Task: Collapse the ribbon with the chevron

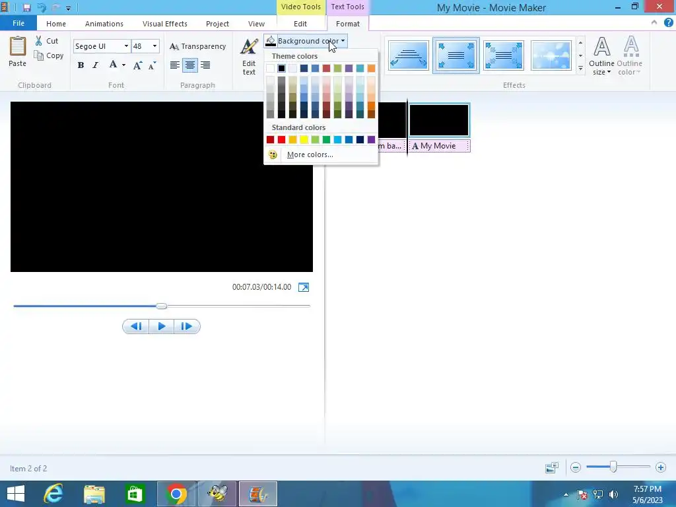Action: (654, 22)
